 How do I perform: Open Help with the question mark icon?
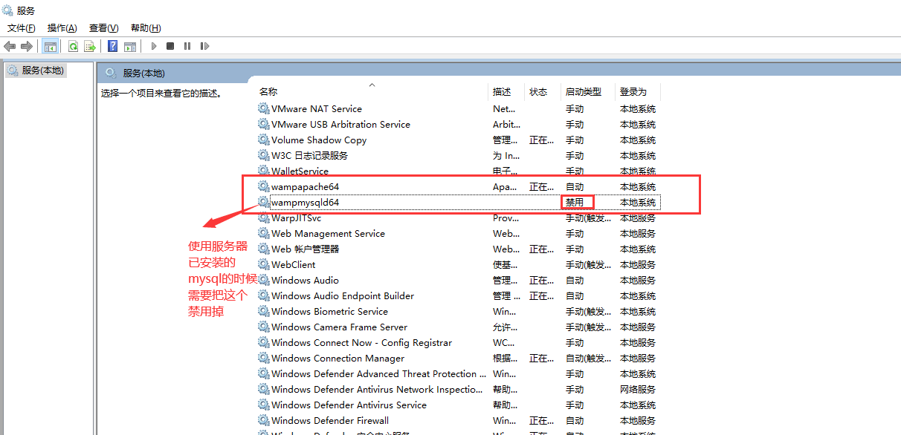pyautogui.click(x=113, y=46)
